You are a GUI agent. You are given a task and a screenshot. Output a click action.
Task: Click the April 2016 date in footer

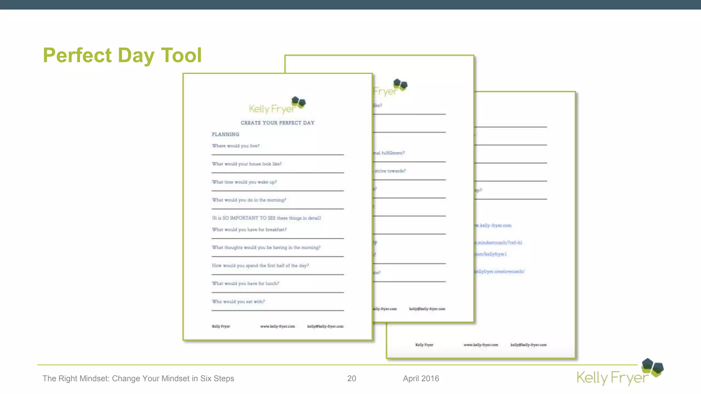[421, 379]
